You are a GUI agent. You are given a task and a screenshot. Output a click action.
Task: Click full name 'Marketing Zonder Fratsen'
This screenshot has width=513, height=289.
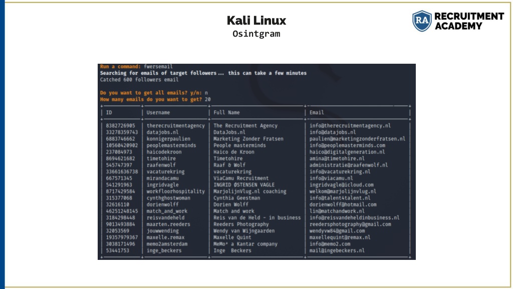point(248,138)
